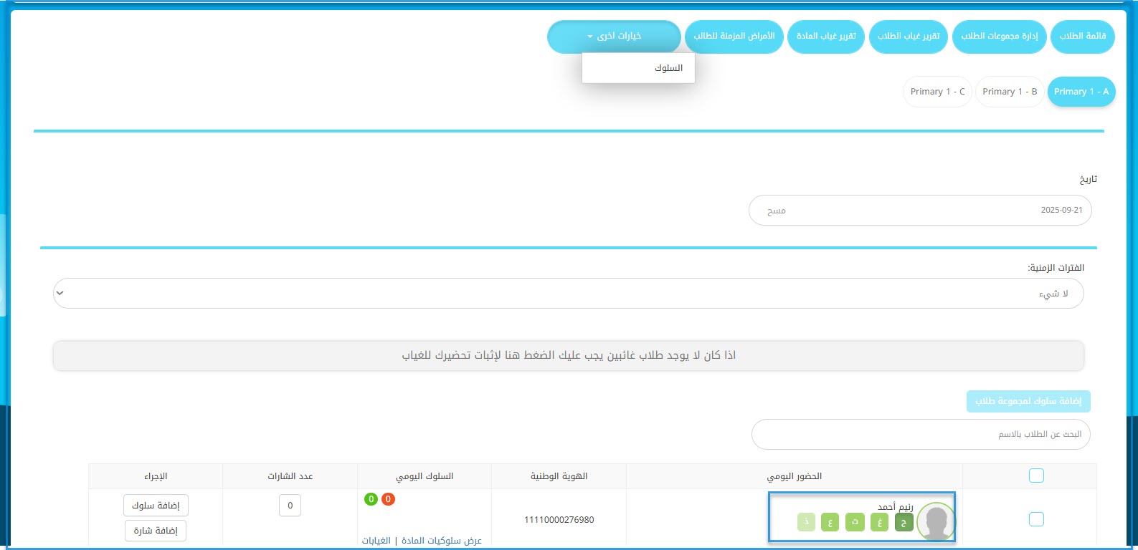Viewport: 1138px width, 550px height.
Task: Select السلوك from the dropdown menu
Action: pyautogui.click(x=668, y=68)
